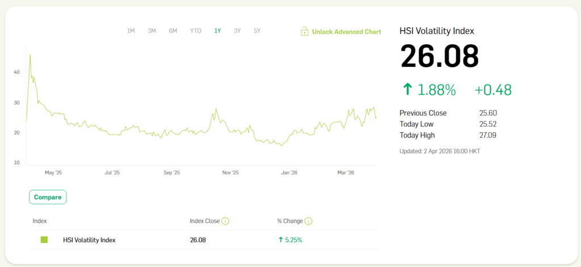This screenshot has width=581, height=267.
Task: Open the Unlock Advanced Chart link
Action: (x=346, y=32)
